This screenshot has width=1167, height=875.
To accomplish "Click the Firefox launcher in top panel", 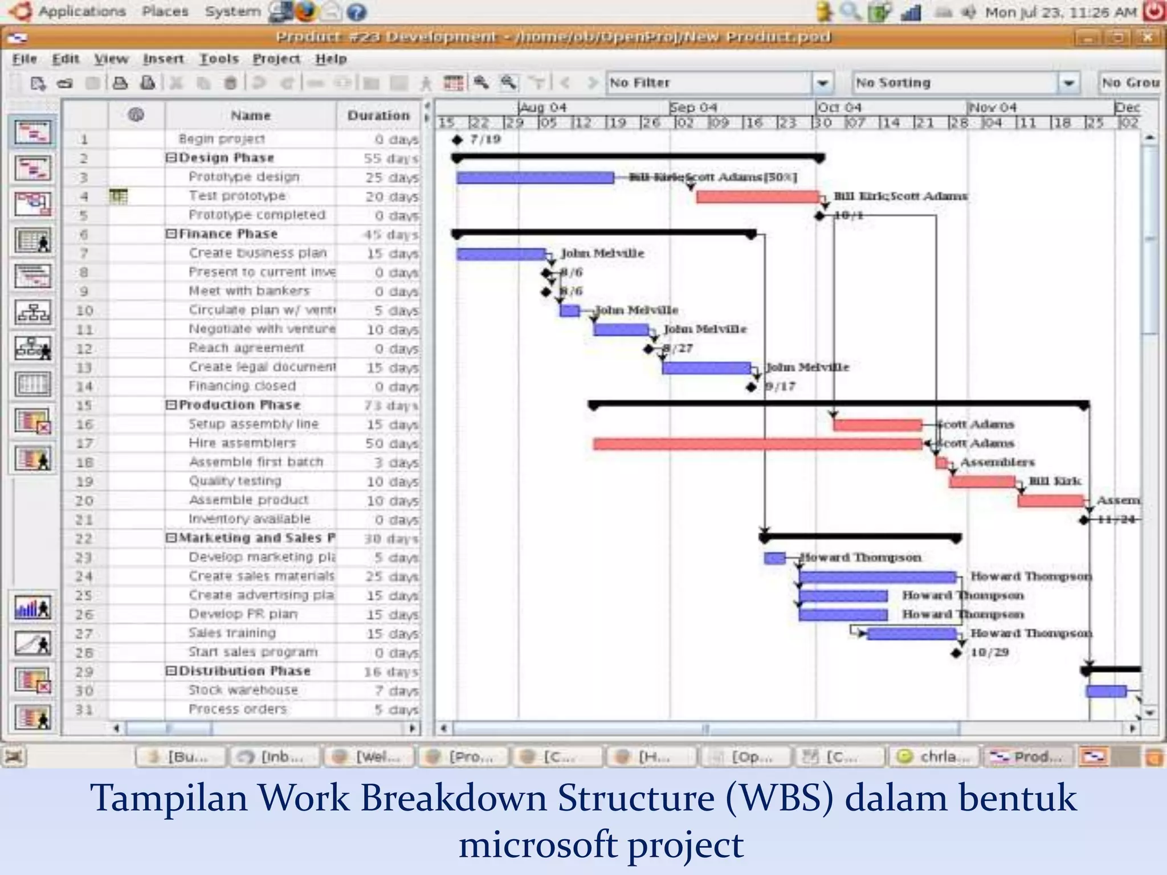I will coord(306,11).
